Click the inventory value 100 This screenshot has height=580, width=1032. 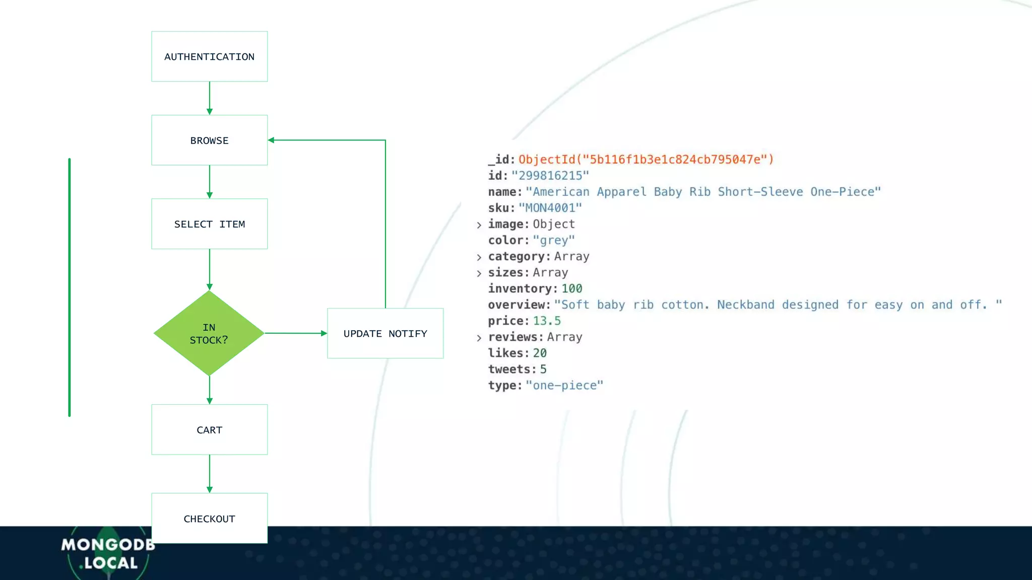(x=571, y=288)
